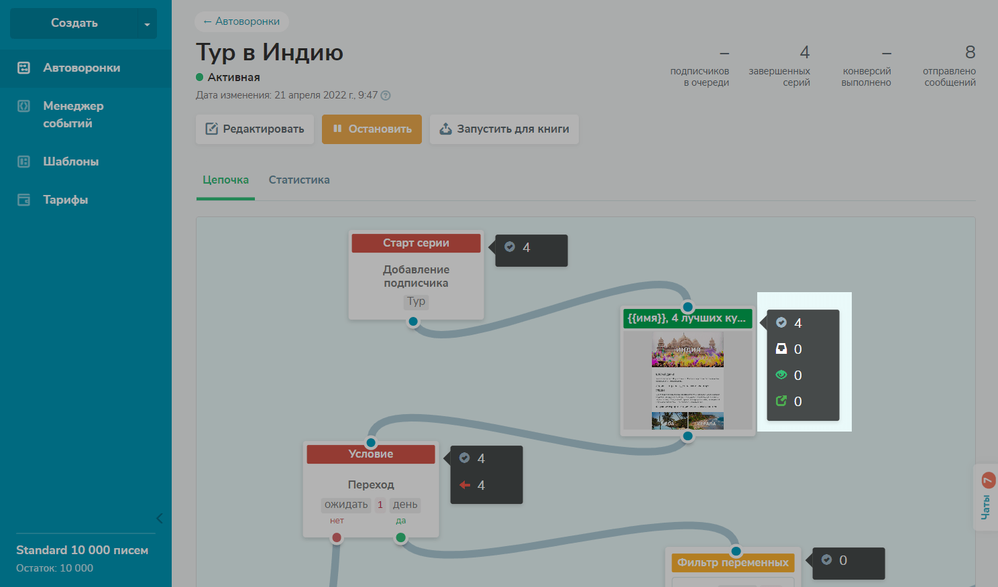Click the Тур tag in Старт серии
Image resolution: width=998 pixels, height=587 pixels.
tap(416, 302)
